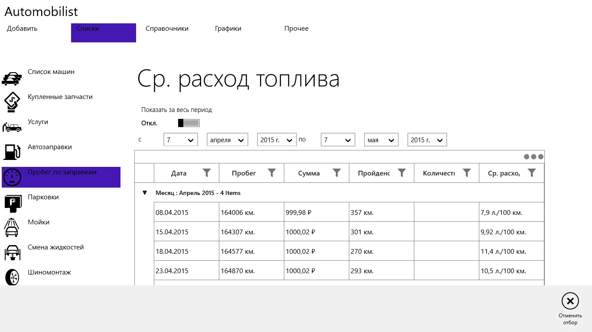Select Пробег по заправкам item
This screenshot has width=592, height=332.
(x=61, y=177)
